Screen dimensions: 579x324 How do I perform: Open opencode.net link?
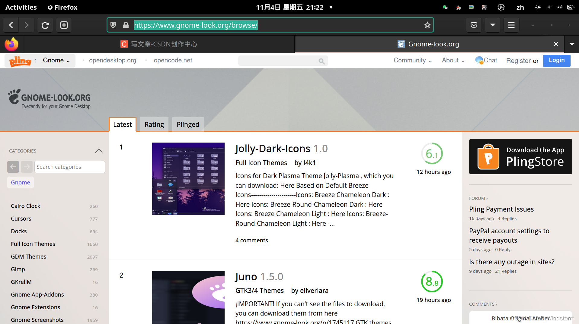pos(173,60)
